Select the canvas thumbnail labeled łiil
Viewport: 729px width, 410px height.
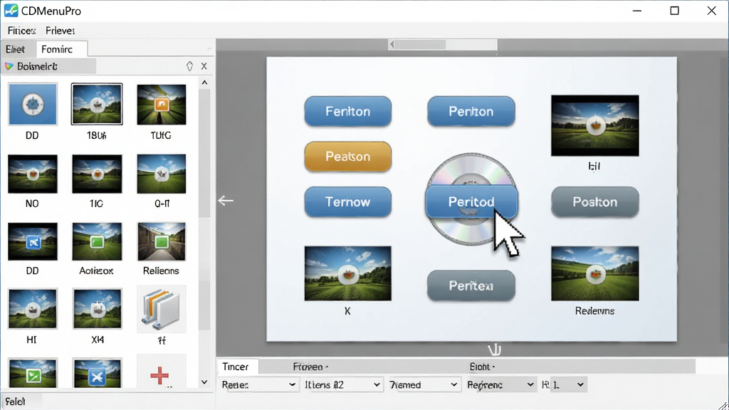[x=595, y=125]
